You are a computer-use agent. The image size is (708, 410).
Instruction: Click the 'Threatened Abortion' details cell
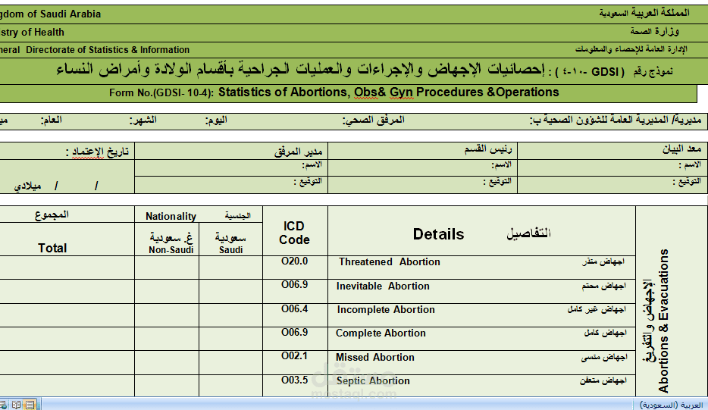(x=482, y=268)
